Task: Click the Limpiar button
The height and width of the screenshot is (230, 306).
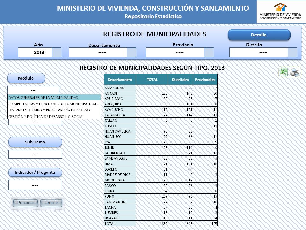Action: 51,203
